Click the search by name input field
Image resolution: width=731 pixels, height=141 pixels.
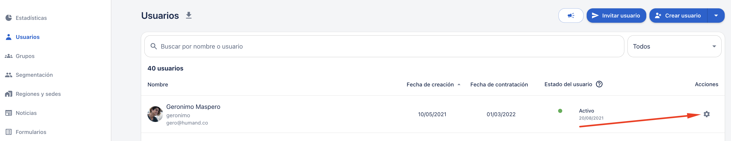(x=386, y=46)
